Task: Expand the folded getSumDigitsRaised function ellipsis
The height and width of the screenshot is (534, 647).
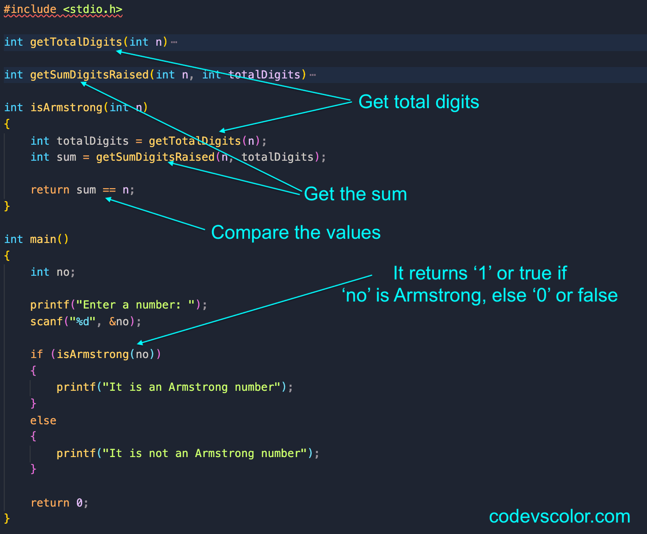Action: [313, 75]
